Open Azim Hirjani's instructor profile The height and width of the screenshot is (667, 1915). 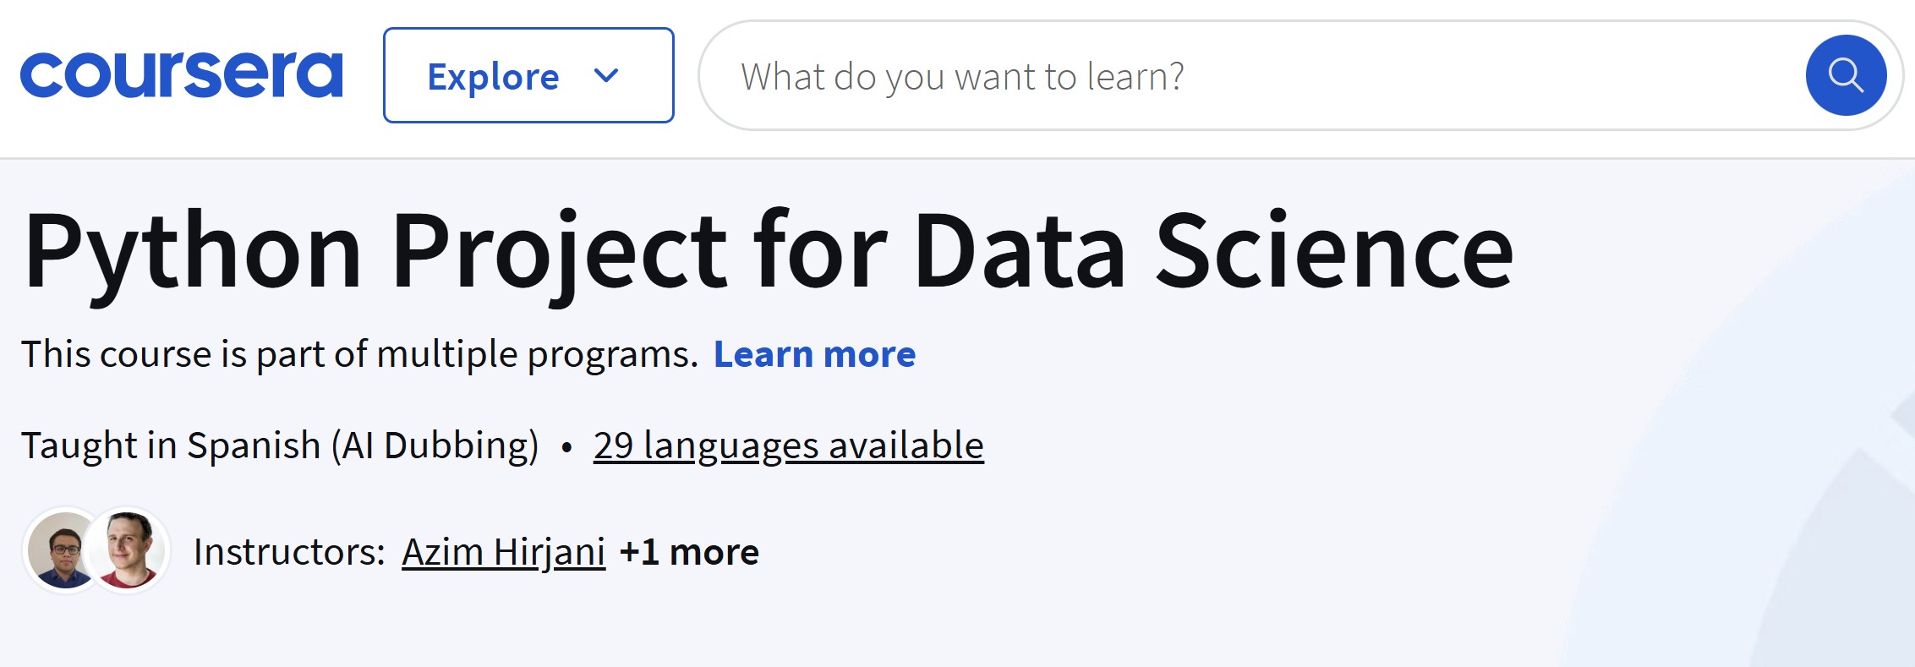[x=503, y=552]
